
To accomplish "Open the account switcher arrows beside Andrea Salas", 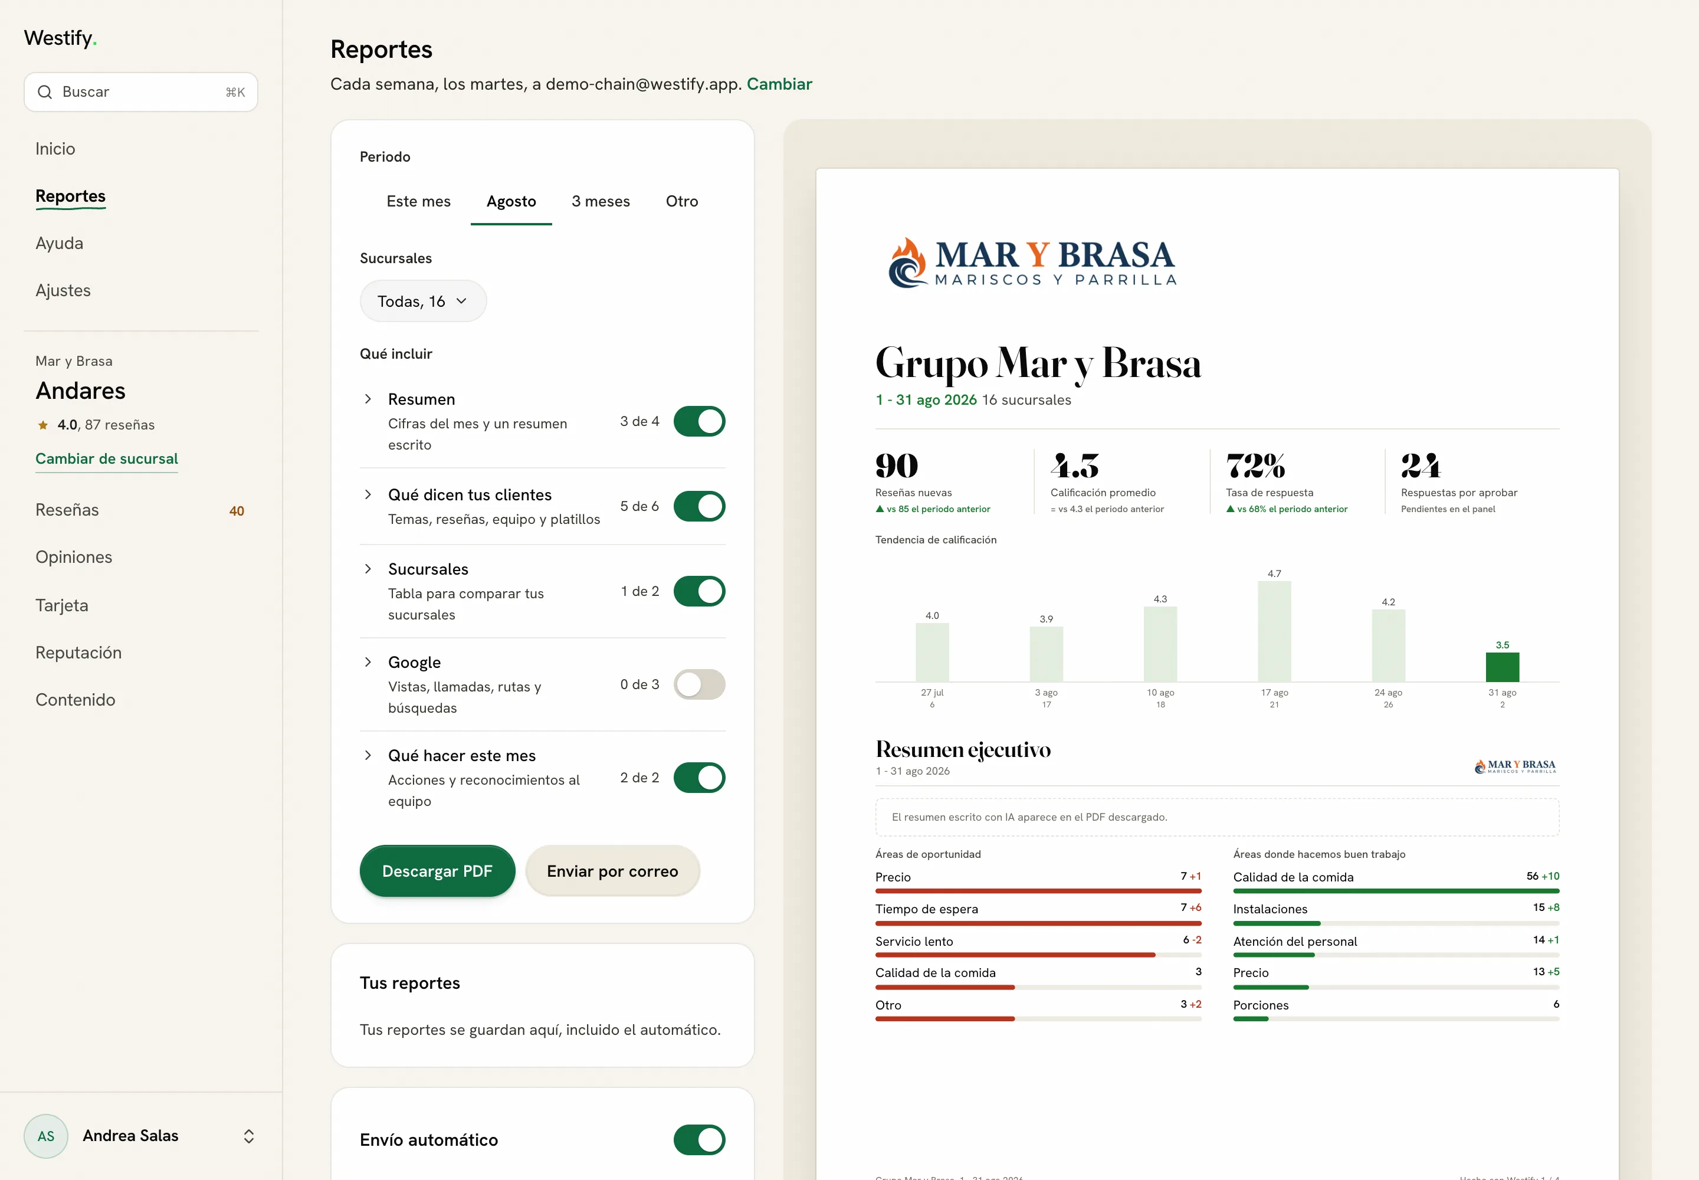I will (x=249, y=1136).
